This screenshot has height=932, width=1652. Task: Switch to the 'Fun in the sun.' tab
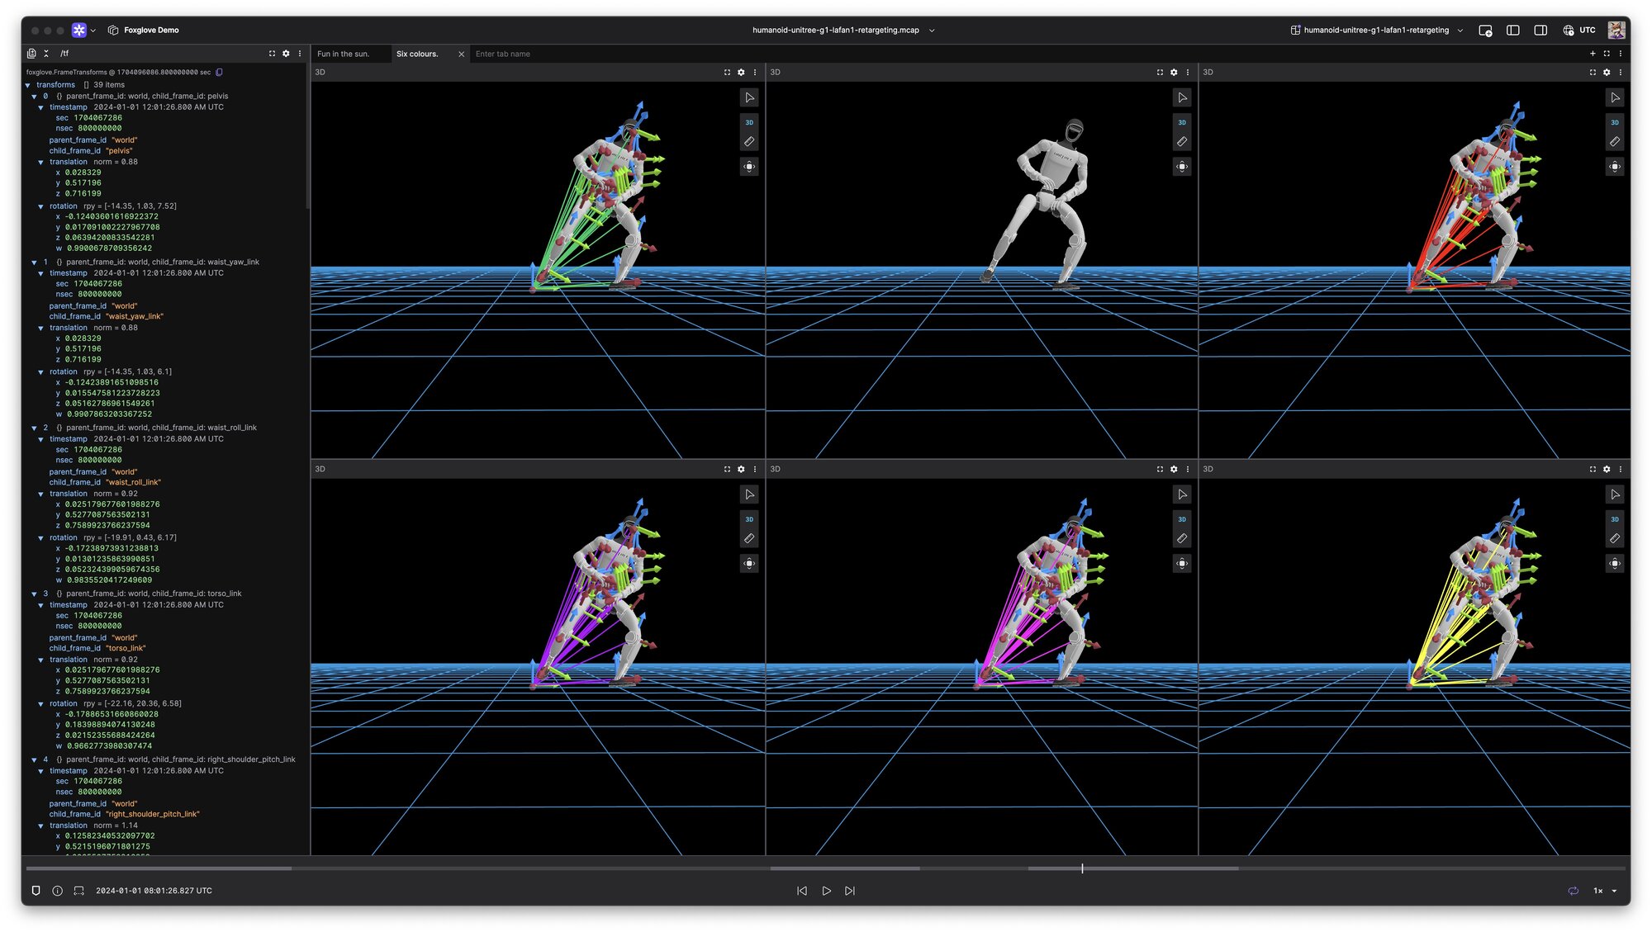pyautogui.click(x=344, y=54)
